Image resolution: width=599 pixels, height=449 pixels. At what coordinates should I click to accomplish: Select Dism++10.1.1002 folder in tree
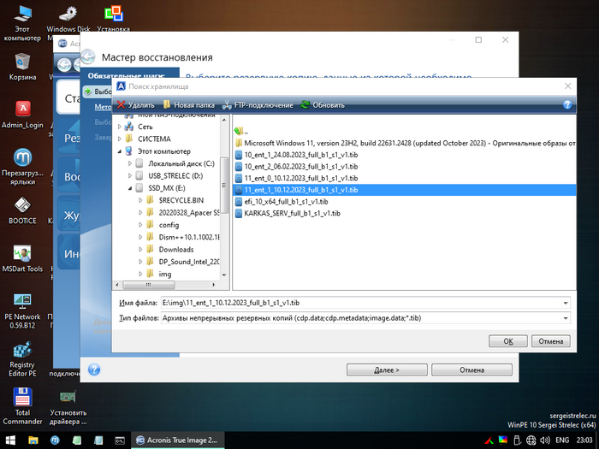[x=189, y=238]
